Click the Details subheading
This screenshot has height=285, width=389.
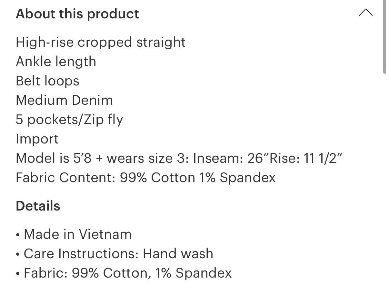(38, 206)
